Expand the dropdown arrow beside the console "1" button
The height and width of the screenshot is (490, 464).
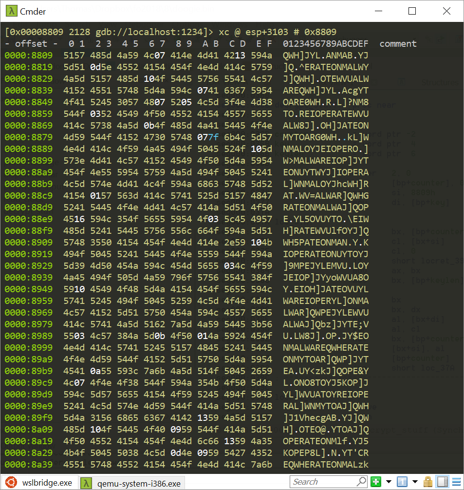click(415, 481)
